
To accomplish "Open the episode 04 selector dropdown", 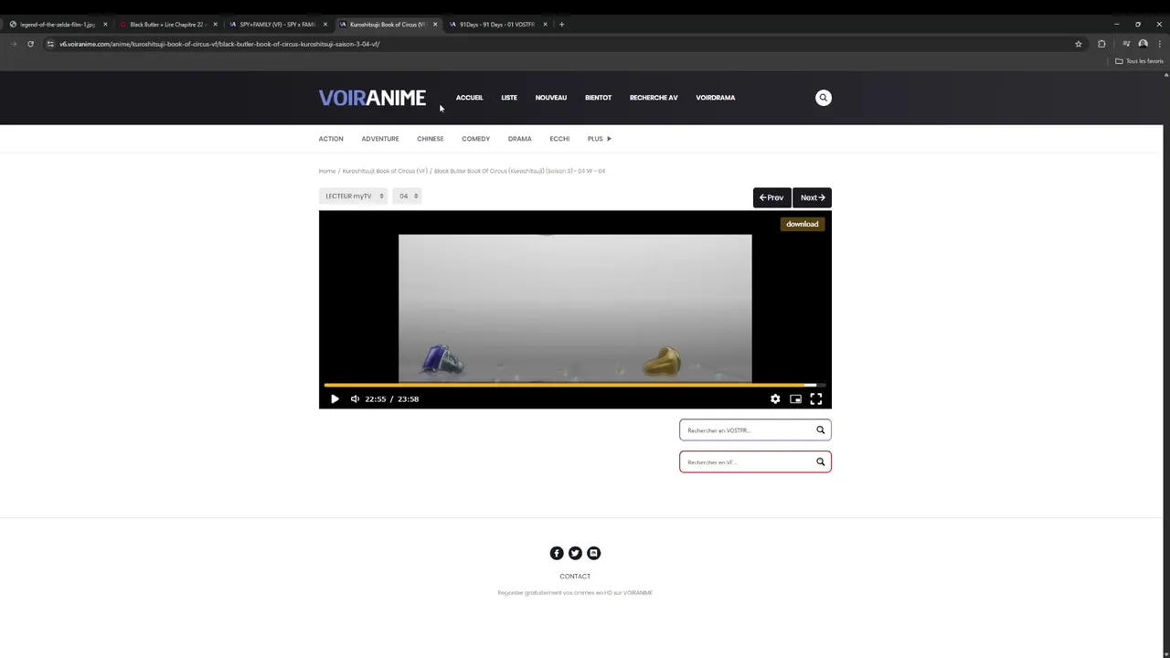I will [407, 196].
